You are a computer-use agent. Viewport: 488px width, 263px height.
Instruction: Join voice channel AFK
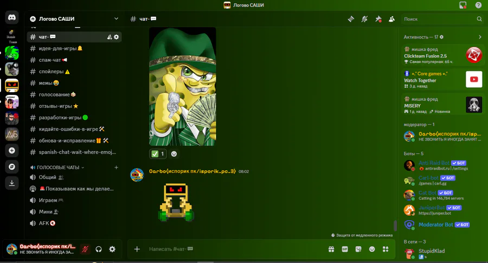coord(74,223)
